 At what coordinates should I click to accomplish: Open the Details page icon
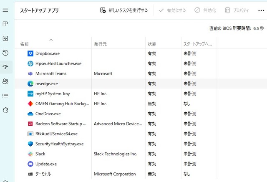point(5,96)
